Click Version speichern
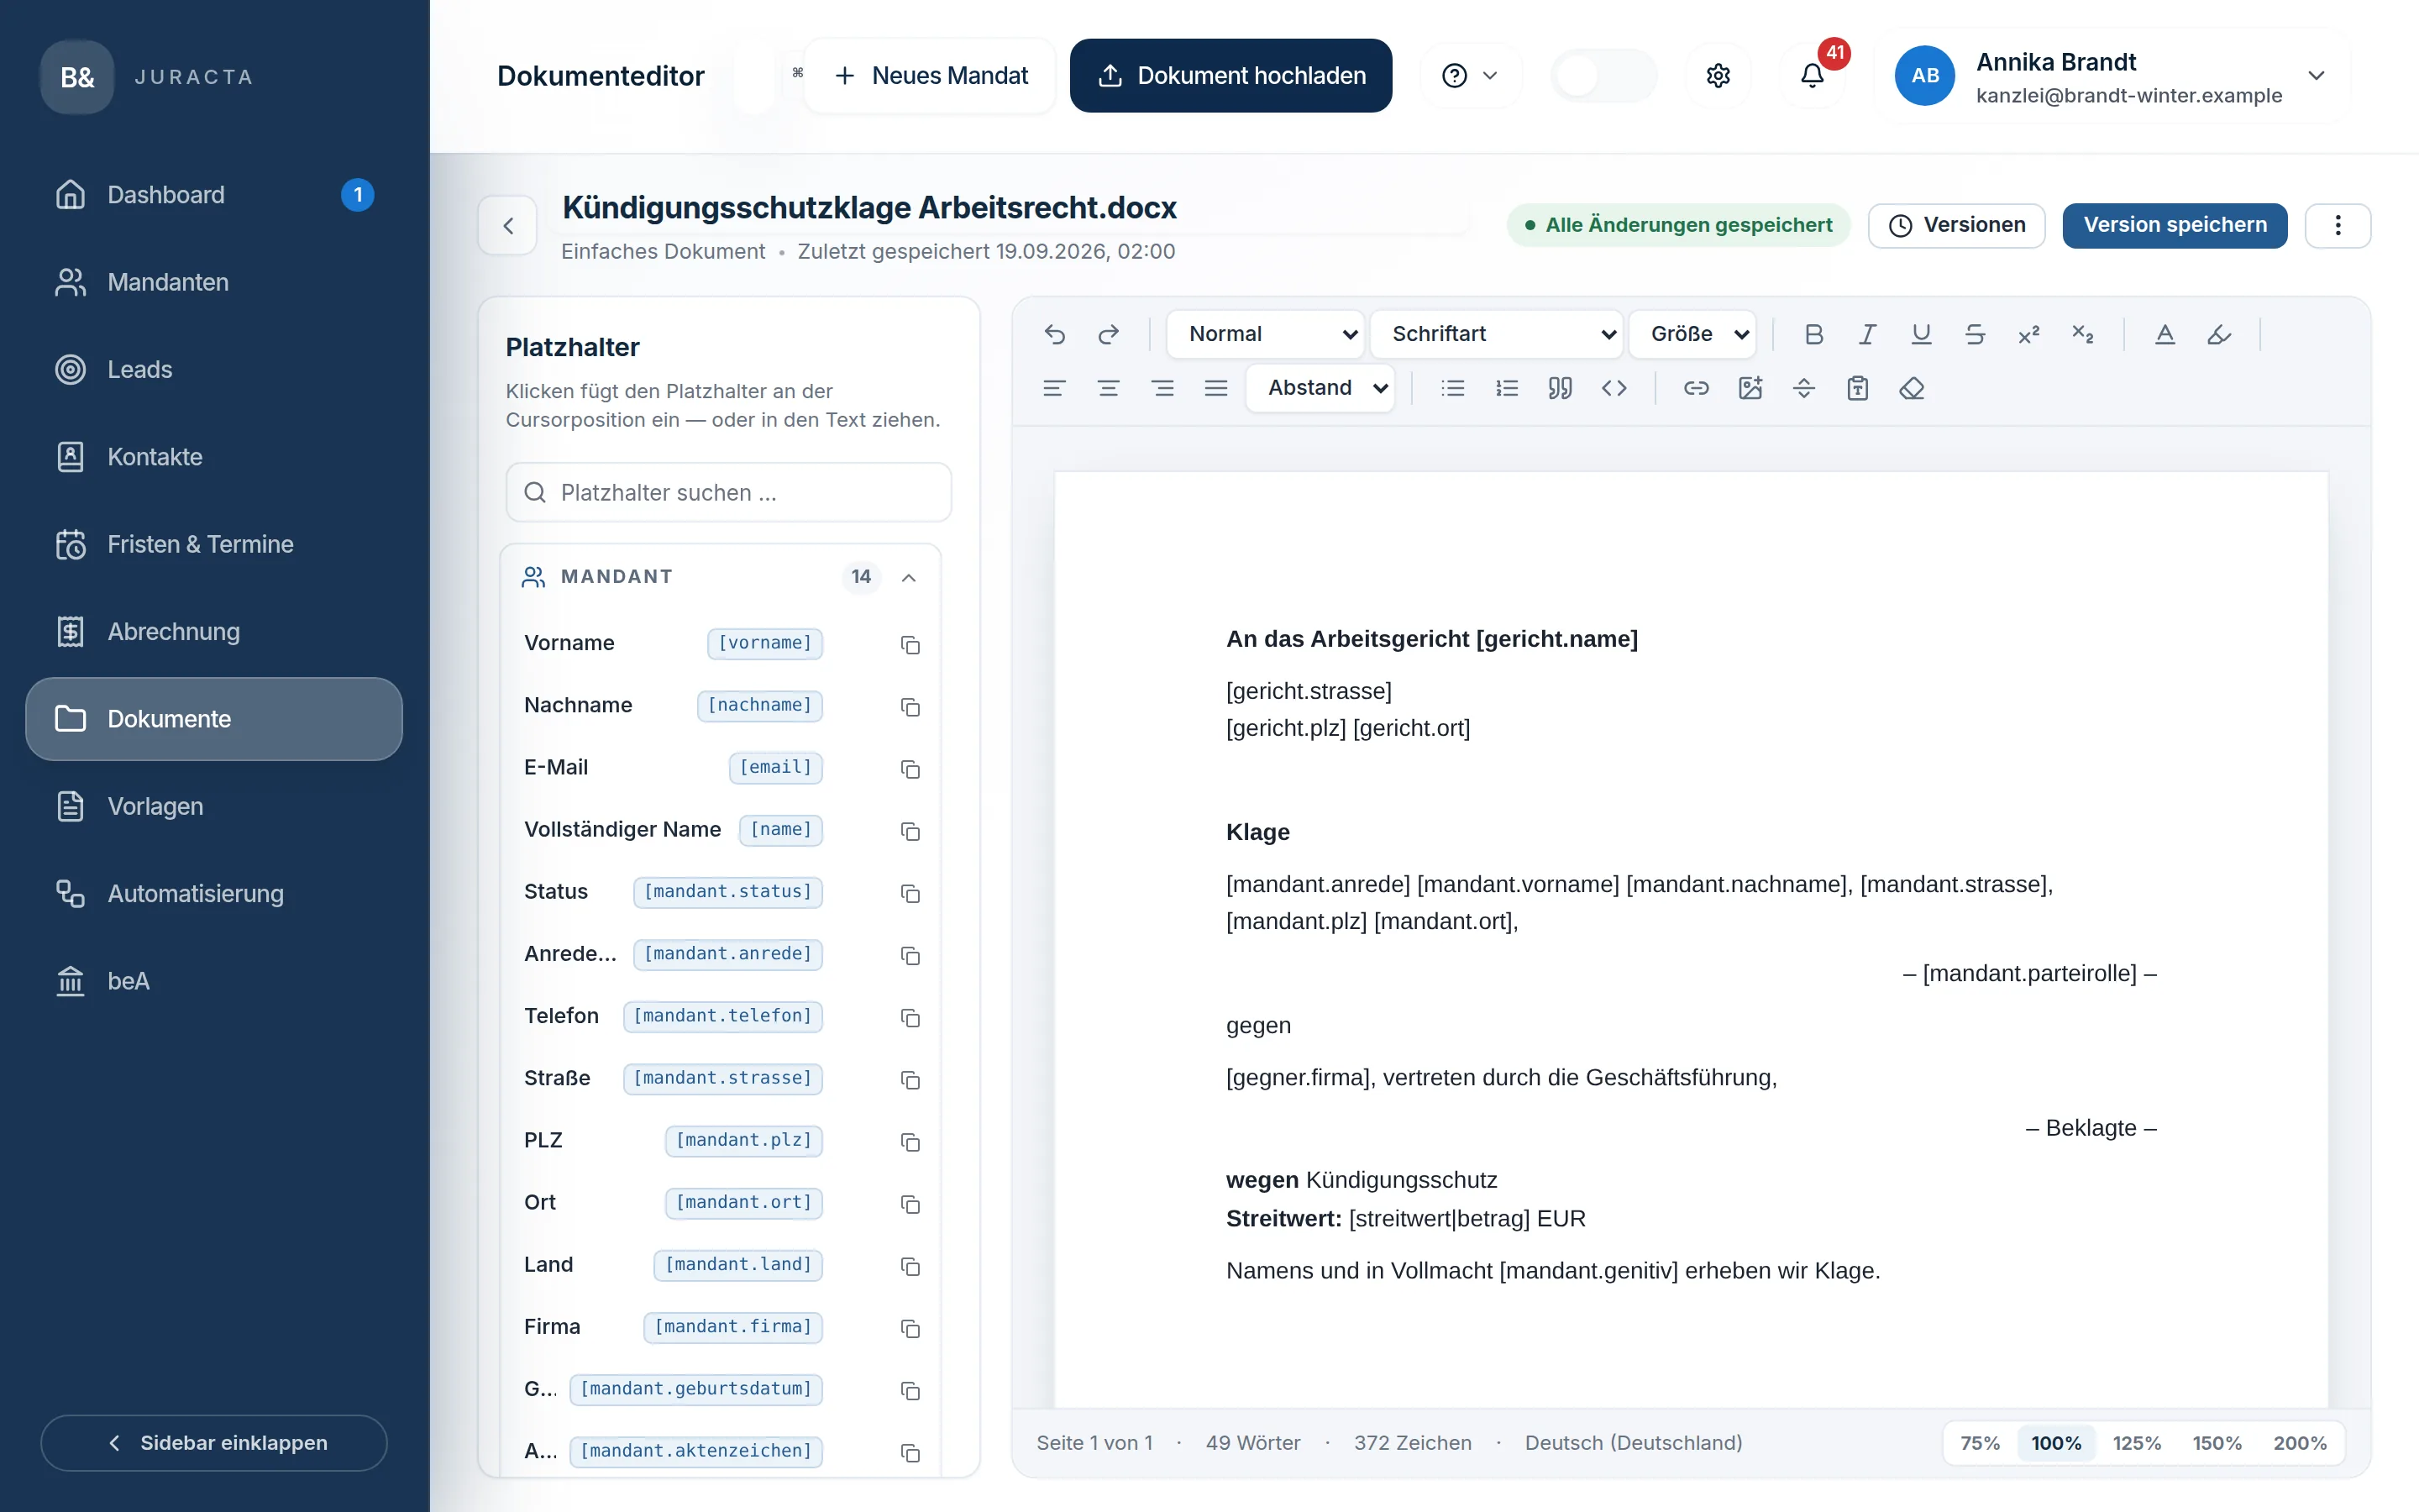 (2174, 225)
